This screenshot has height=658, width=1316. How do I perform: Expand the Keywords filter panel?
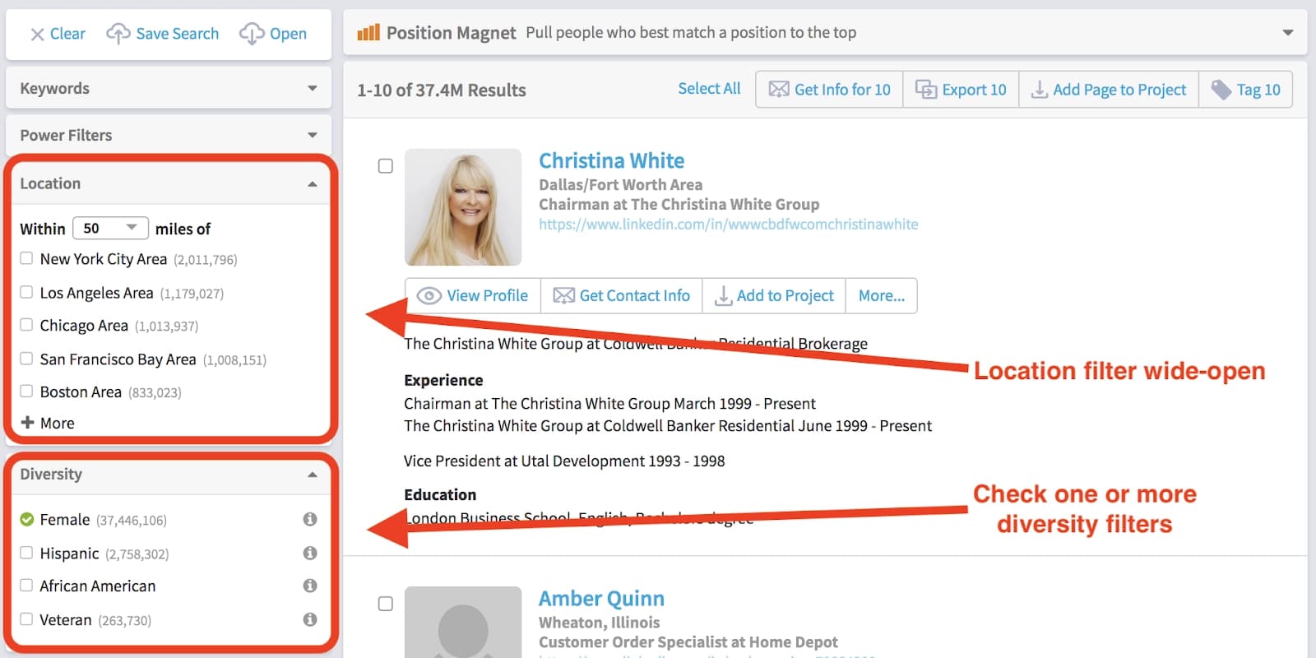tap(312, 88)
